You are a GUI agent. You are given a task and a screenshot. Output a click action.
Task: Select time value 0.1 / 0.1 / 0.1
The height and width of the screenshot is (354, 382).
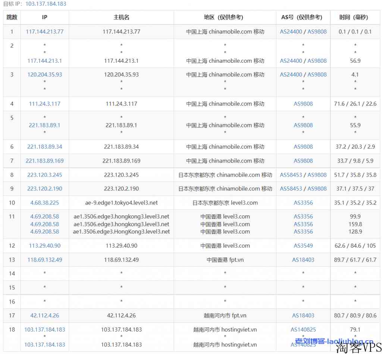pyautogui.click(x=355, y=31)
